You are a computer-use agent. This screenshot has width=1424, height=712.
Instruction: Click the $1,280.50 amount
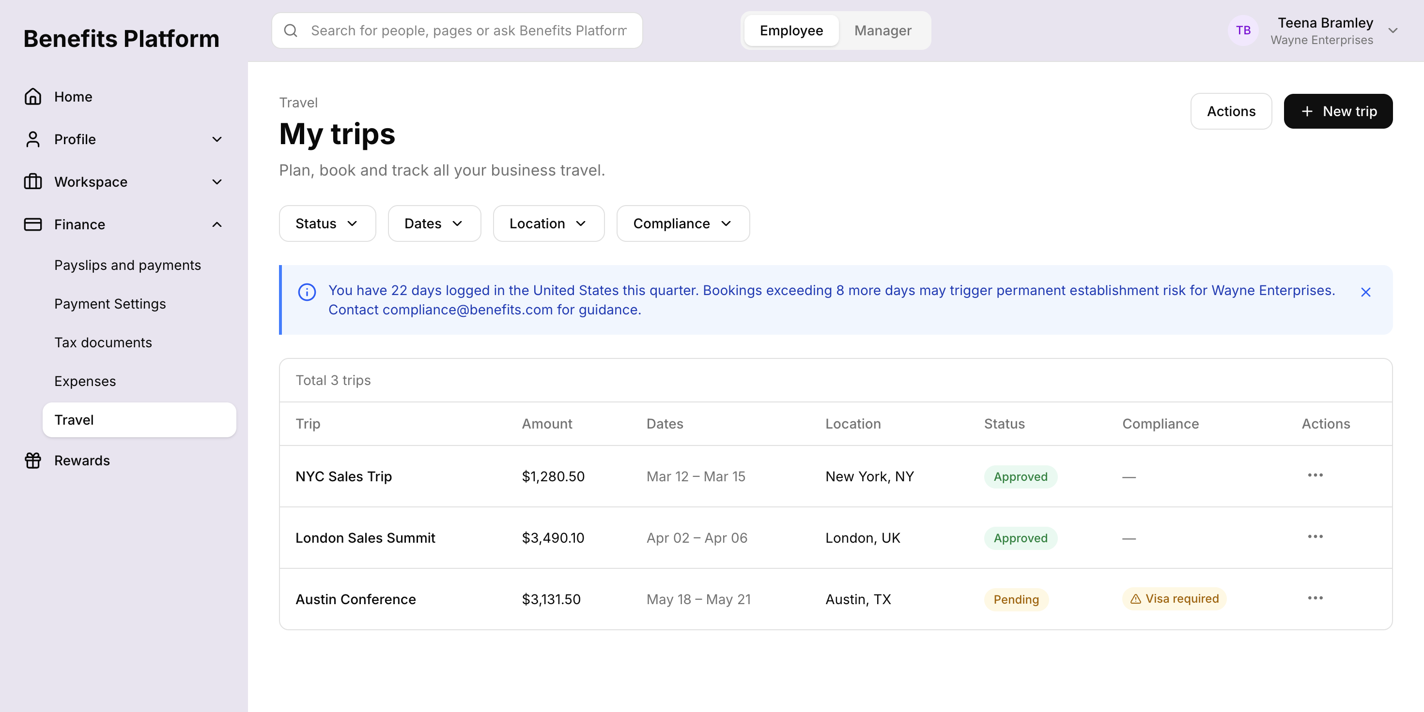pyautogui.click(x=553, y=476)
